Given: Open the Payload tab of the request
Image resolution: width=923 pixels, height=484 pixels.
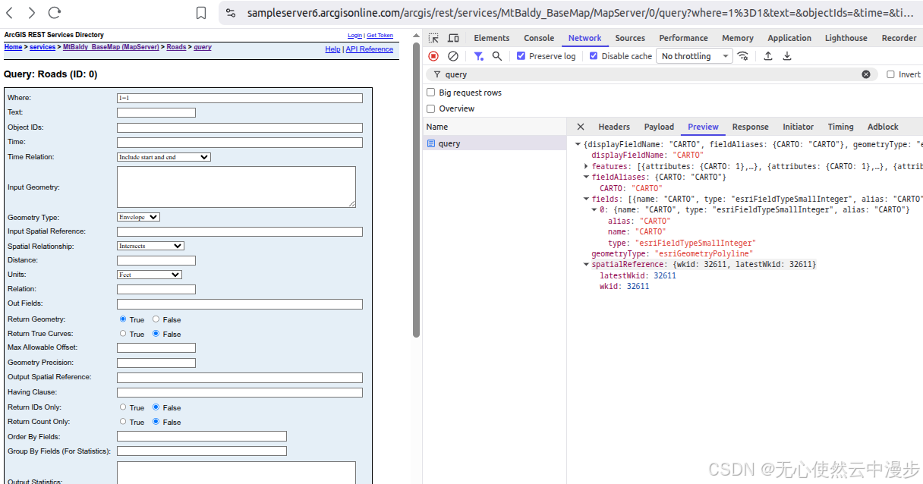Looking at the screenshot, I should pos(659,127).
